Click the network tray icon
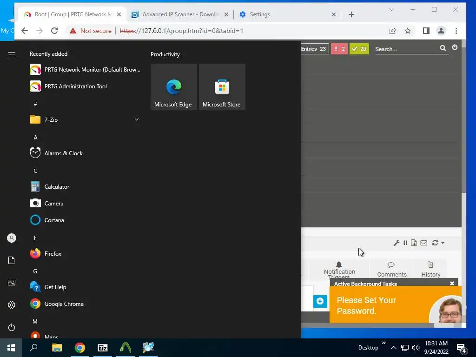The width and height of the screenshot is (476, 357). [405, 348]
